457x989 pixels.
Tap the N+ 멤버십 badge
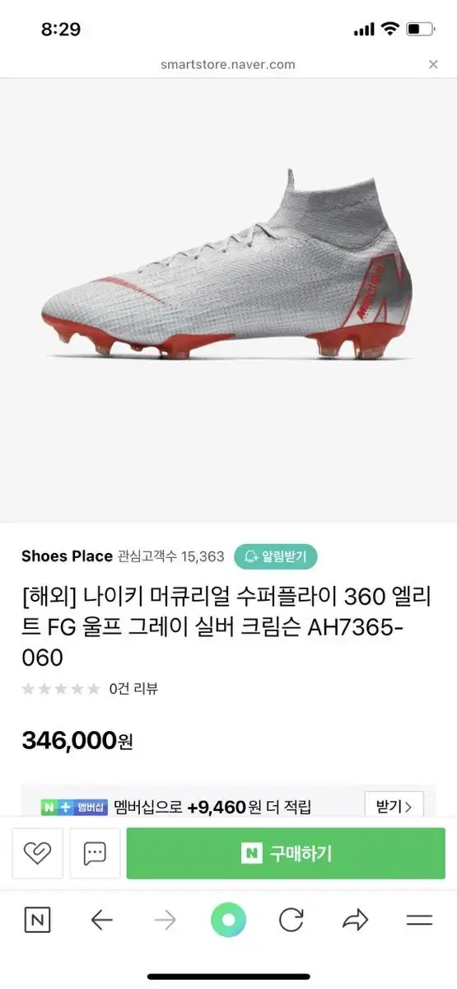click(74, 808)
